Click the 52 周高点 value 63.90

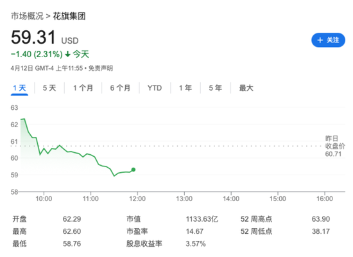(x=321, y=219)
